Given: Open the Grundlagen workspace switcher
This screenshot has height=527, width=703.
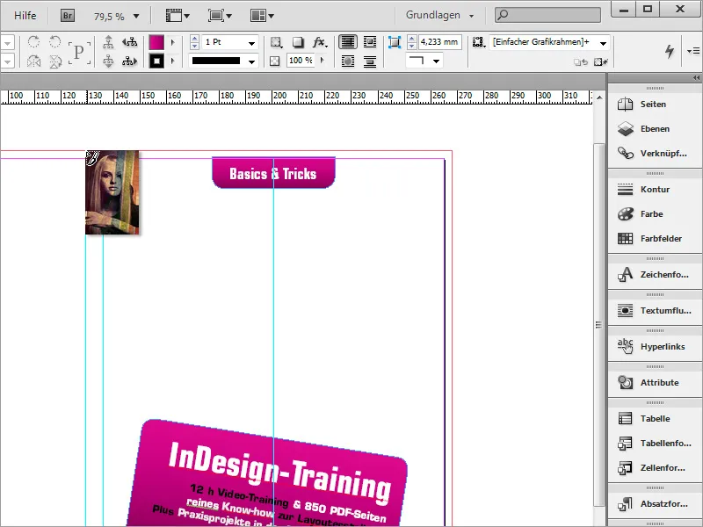Looking at the screenshot, I should click(439, 15).
